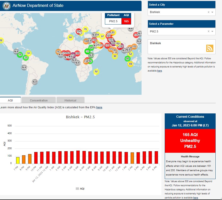The height and width of the screenshot is (200, 222).
Task: Click the yellow 7 PM bar in the chart
Action: pyautogui.click(x=18, y=160)
